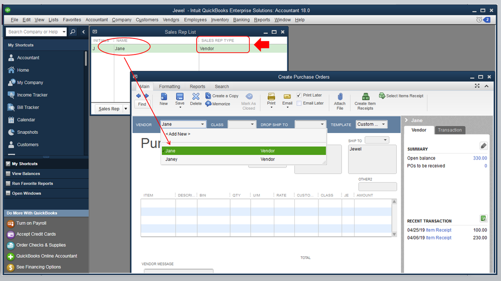Select the Jane row in Sales Rep List
The height and width of the screenshot is (281, 501).
tap(189, 48)
